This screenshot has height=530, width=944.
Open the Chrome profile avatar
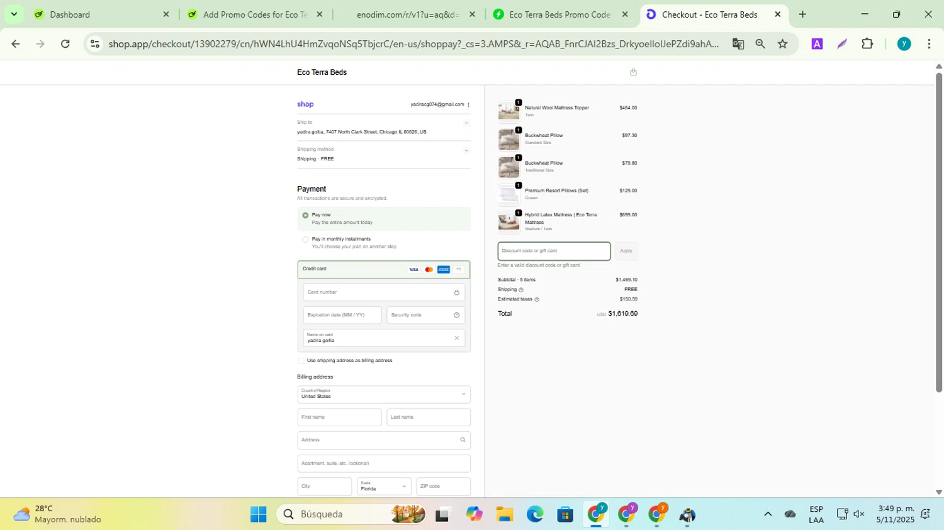click(x=904, y=43)
